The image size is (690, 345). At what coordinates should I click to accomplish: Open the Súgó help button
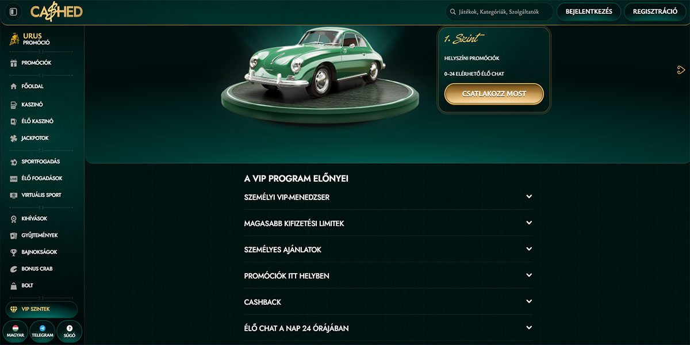pyautogui.click(x=70, y=331)
